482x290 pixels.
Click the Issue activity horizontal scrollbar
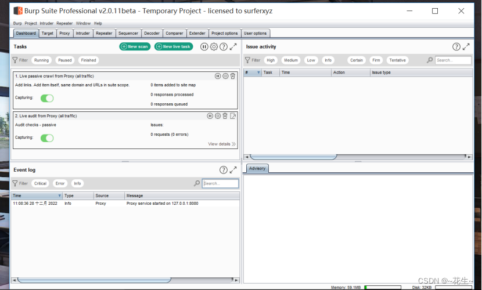tap(294, 157)
